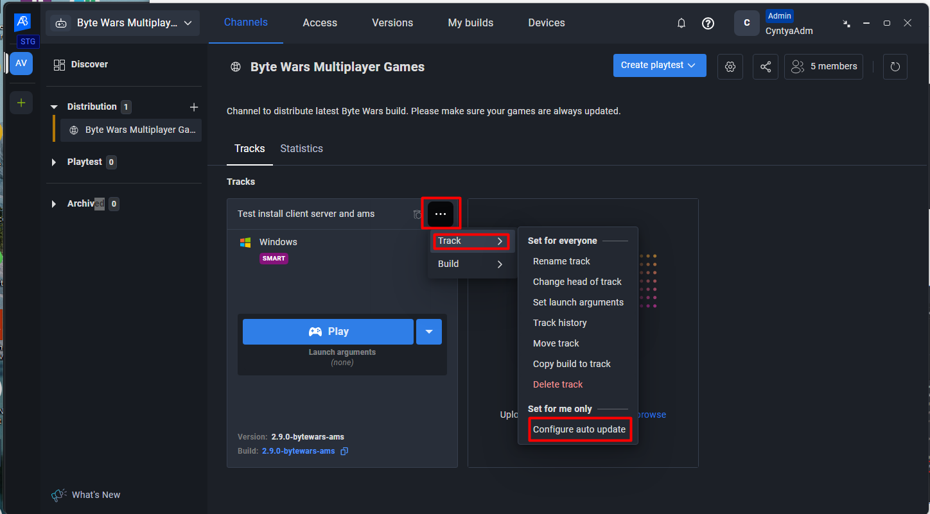Click the share channel icon
The width and height of the screenshot is (930, 514).
tap(766, 67)
